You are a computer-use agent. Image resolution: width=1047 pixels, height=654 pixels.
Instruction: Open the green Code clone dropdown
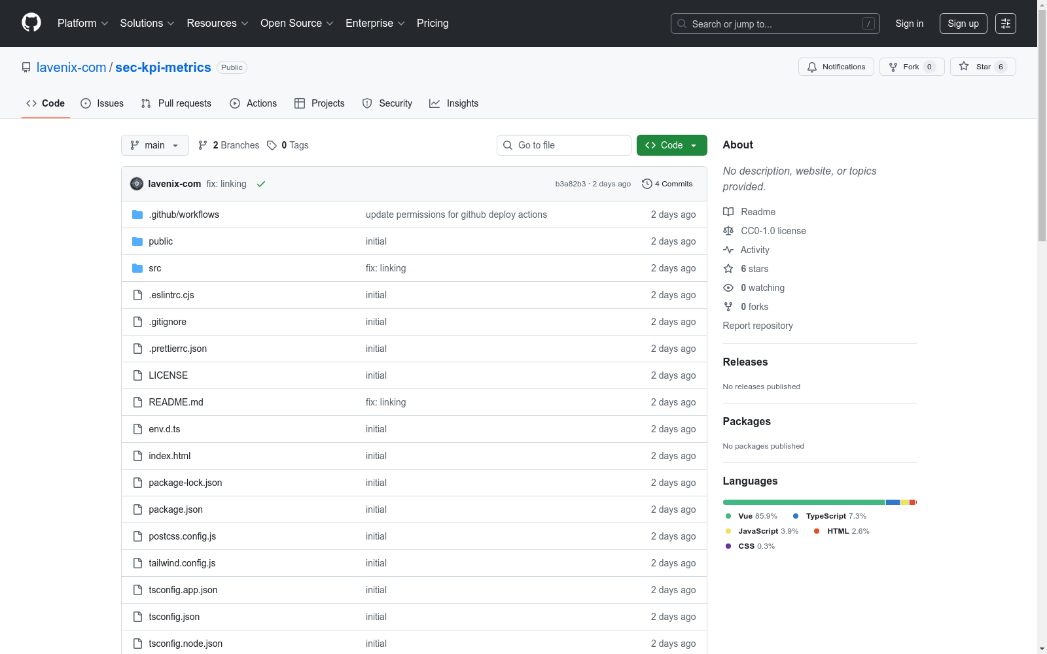pos(671,145)
